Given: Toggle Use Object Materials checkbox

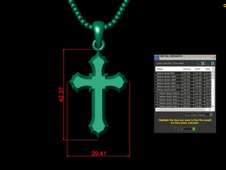Looking at the screenshot, I should point(211,114).
